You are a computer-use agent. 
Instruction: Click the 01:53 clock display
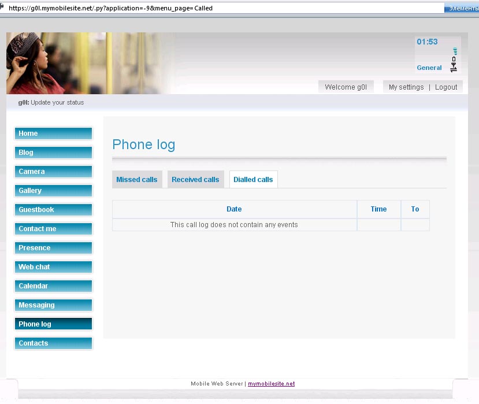coord(427,42)
